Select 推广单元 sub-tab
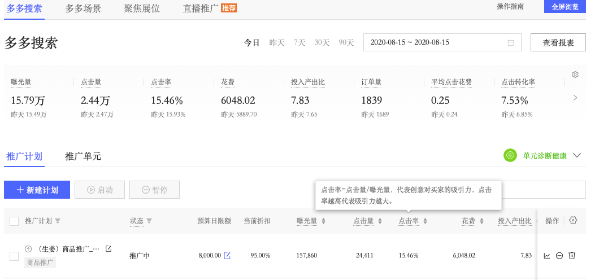Screen dimensions: 599x280 coord(83,156)
